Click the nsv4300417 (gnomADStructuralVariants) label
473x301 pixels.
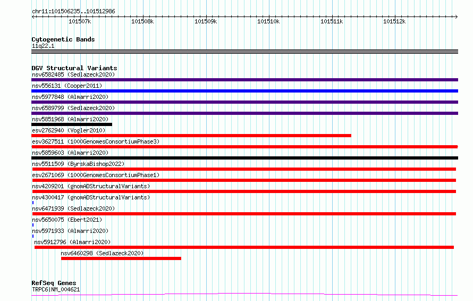point(91,197)
